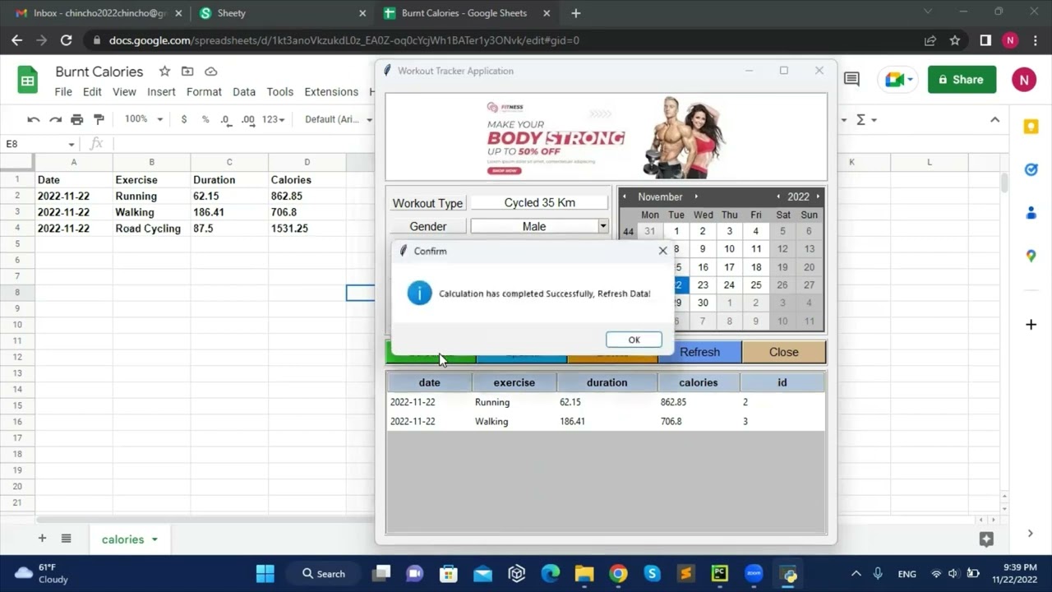Open the comment history icon
1052x592 pixels.
coord(851,79)
